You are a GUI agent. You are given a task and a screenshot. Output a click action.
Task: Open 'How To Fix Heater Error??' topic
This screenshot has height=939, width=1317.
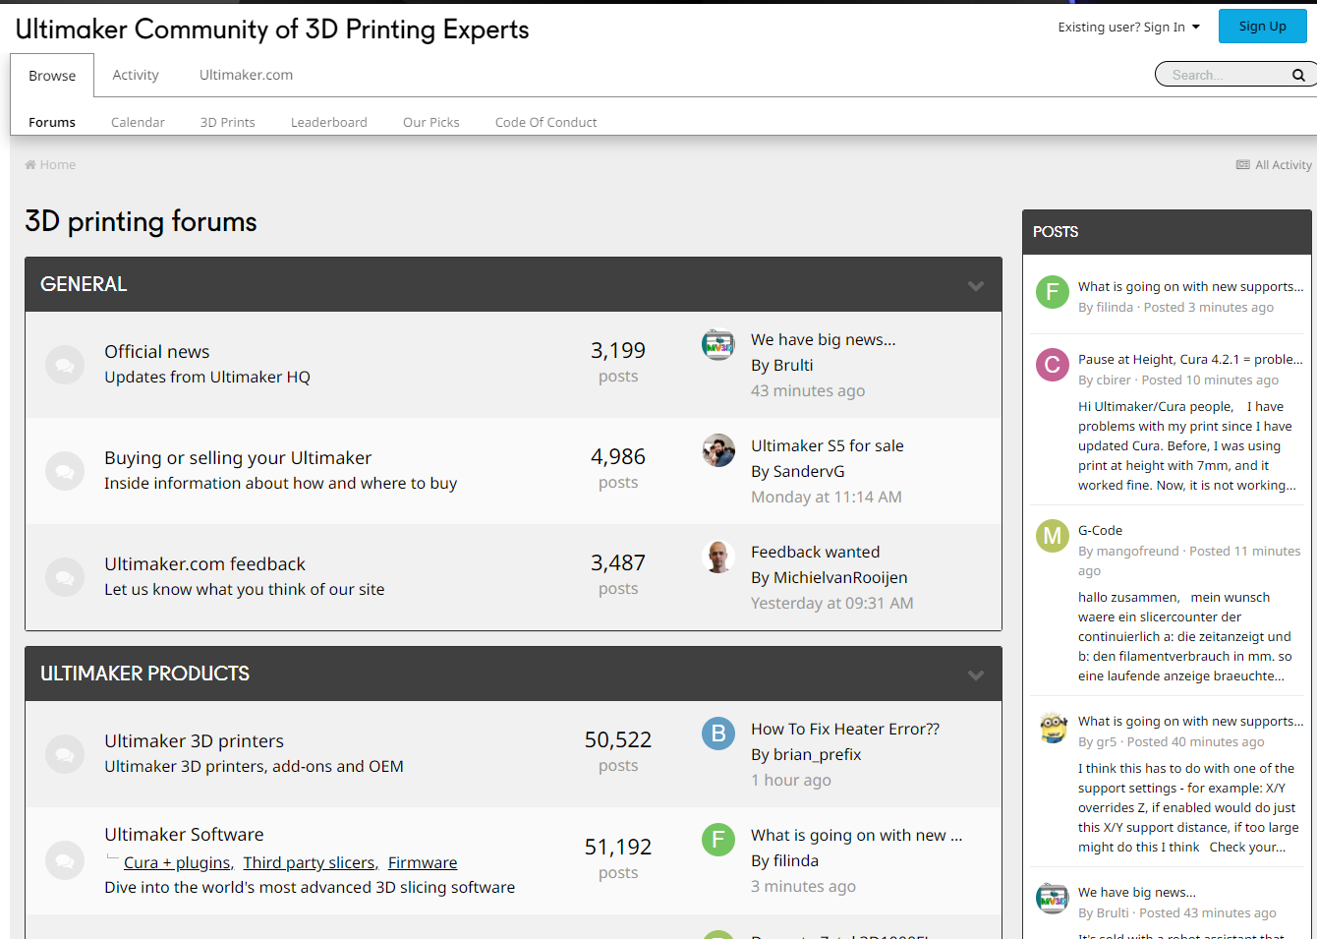coord(845,729)
